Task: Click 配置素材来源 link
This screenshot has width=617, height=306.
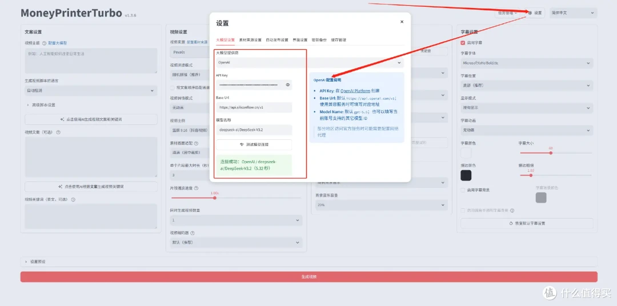Action: (198, 42)
